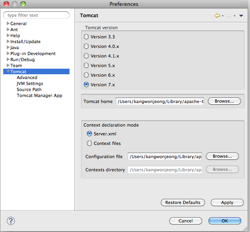This screenshot has width=250, height=232.
Task: Browse for the Tomcat home folder
Action: [x=224, y=101]
